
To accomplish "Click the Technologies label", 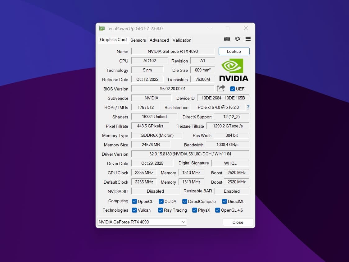I will (115, 210).
